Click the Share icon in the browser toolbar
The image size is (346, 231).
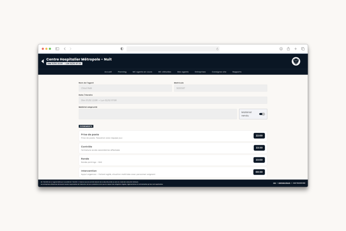[x=288, y=49]
